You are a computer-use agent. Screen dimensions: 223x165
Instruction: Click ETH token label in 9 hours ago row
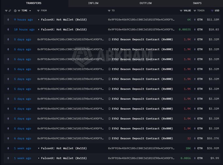pos(200,20)
